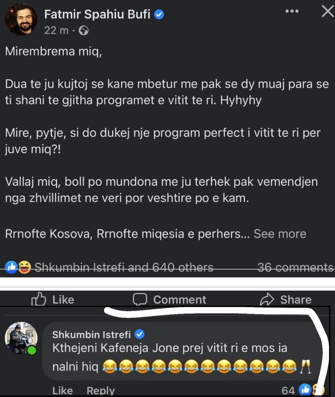This screenshot has height=397, width=335.
Task: View Shkumbin Istrefi and 640 others reactions
Action: click(x=123, y=267)
